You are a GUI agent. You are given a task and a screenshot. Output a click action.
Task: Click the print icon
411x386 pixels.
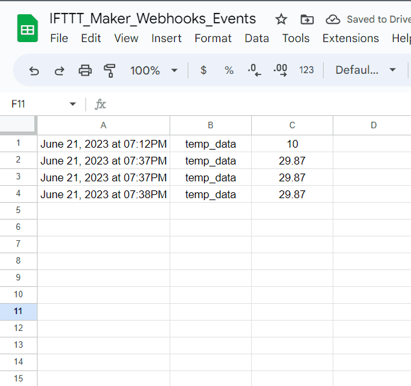coord(85,70)
